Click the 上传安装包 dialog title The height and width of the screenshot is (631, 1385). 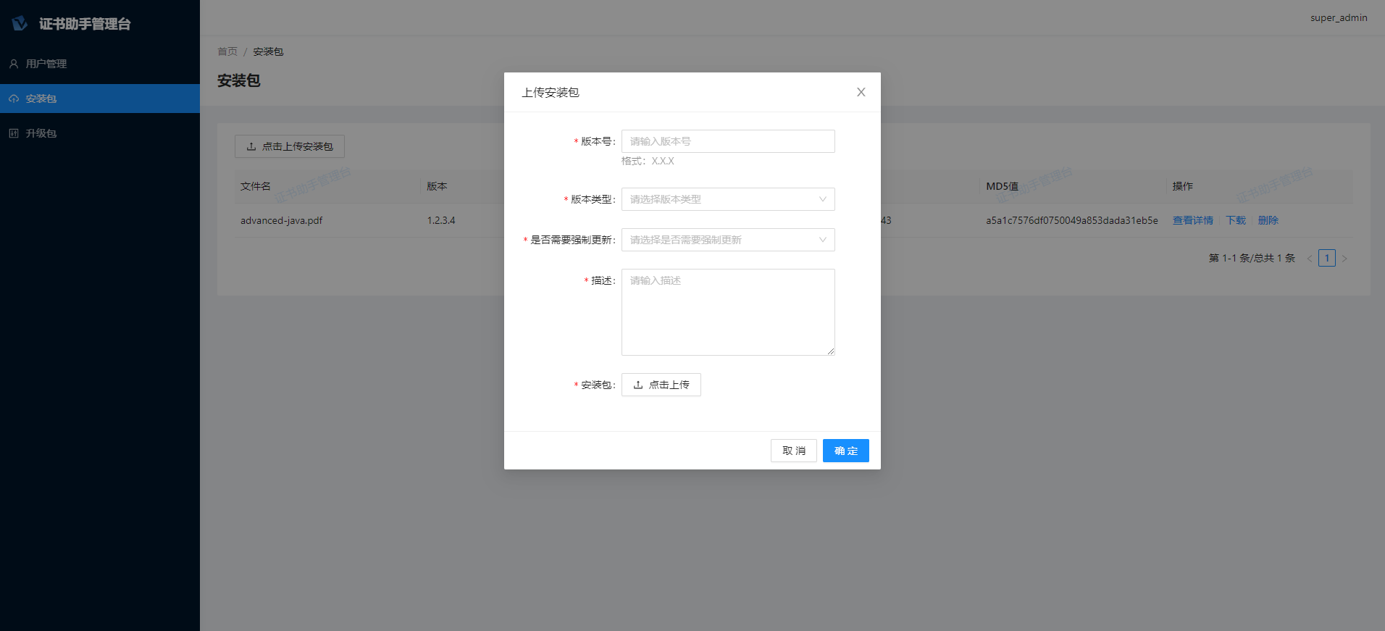[x=551, y=92]
